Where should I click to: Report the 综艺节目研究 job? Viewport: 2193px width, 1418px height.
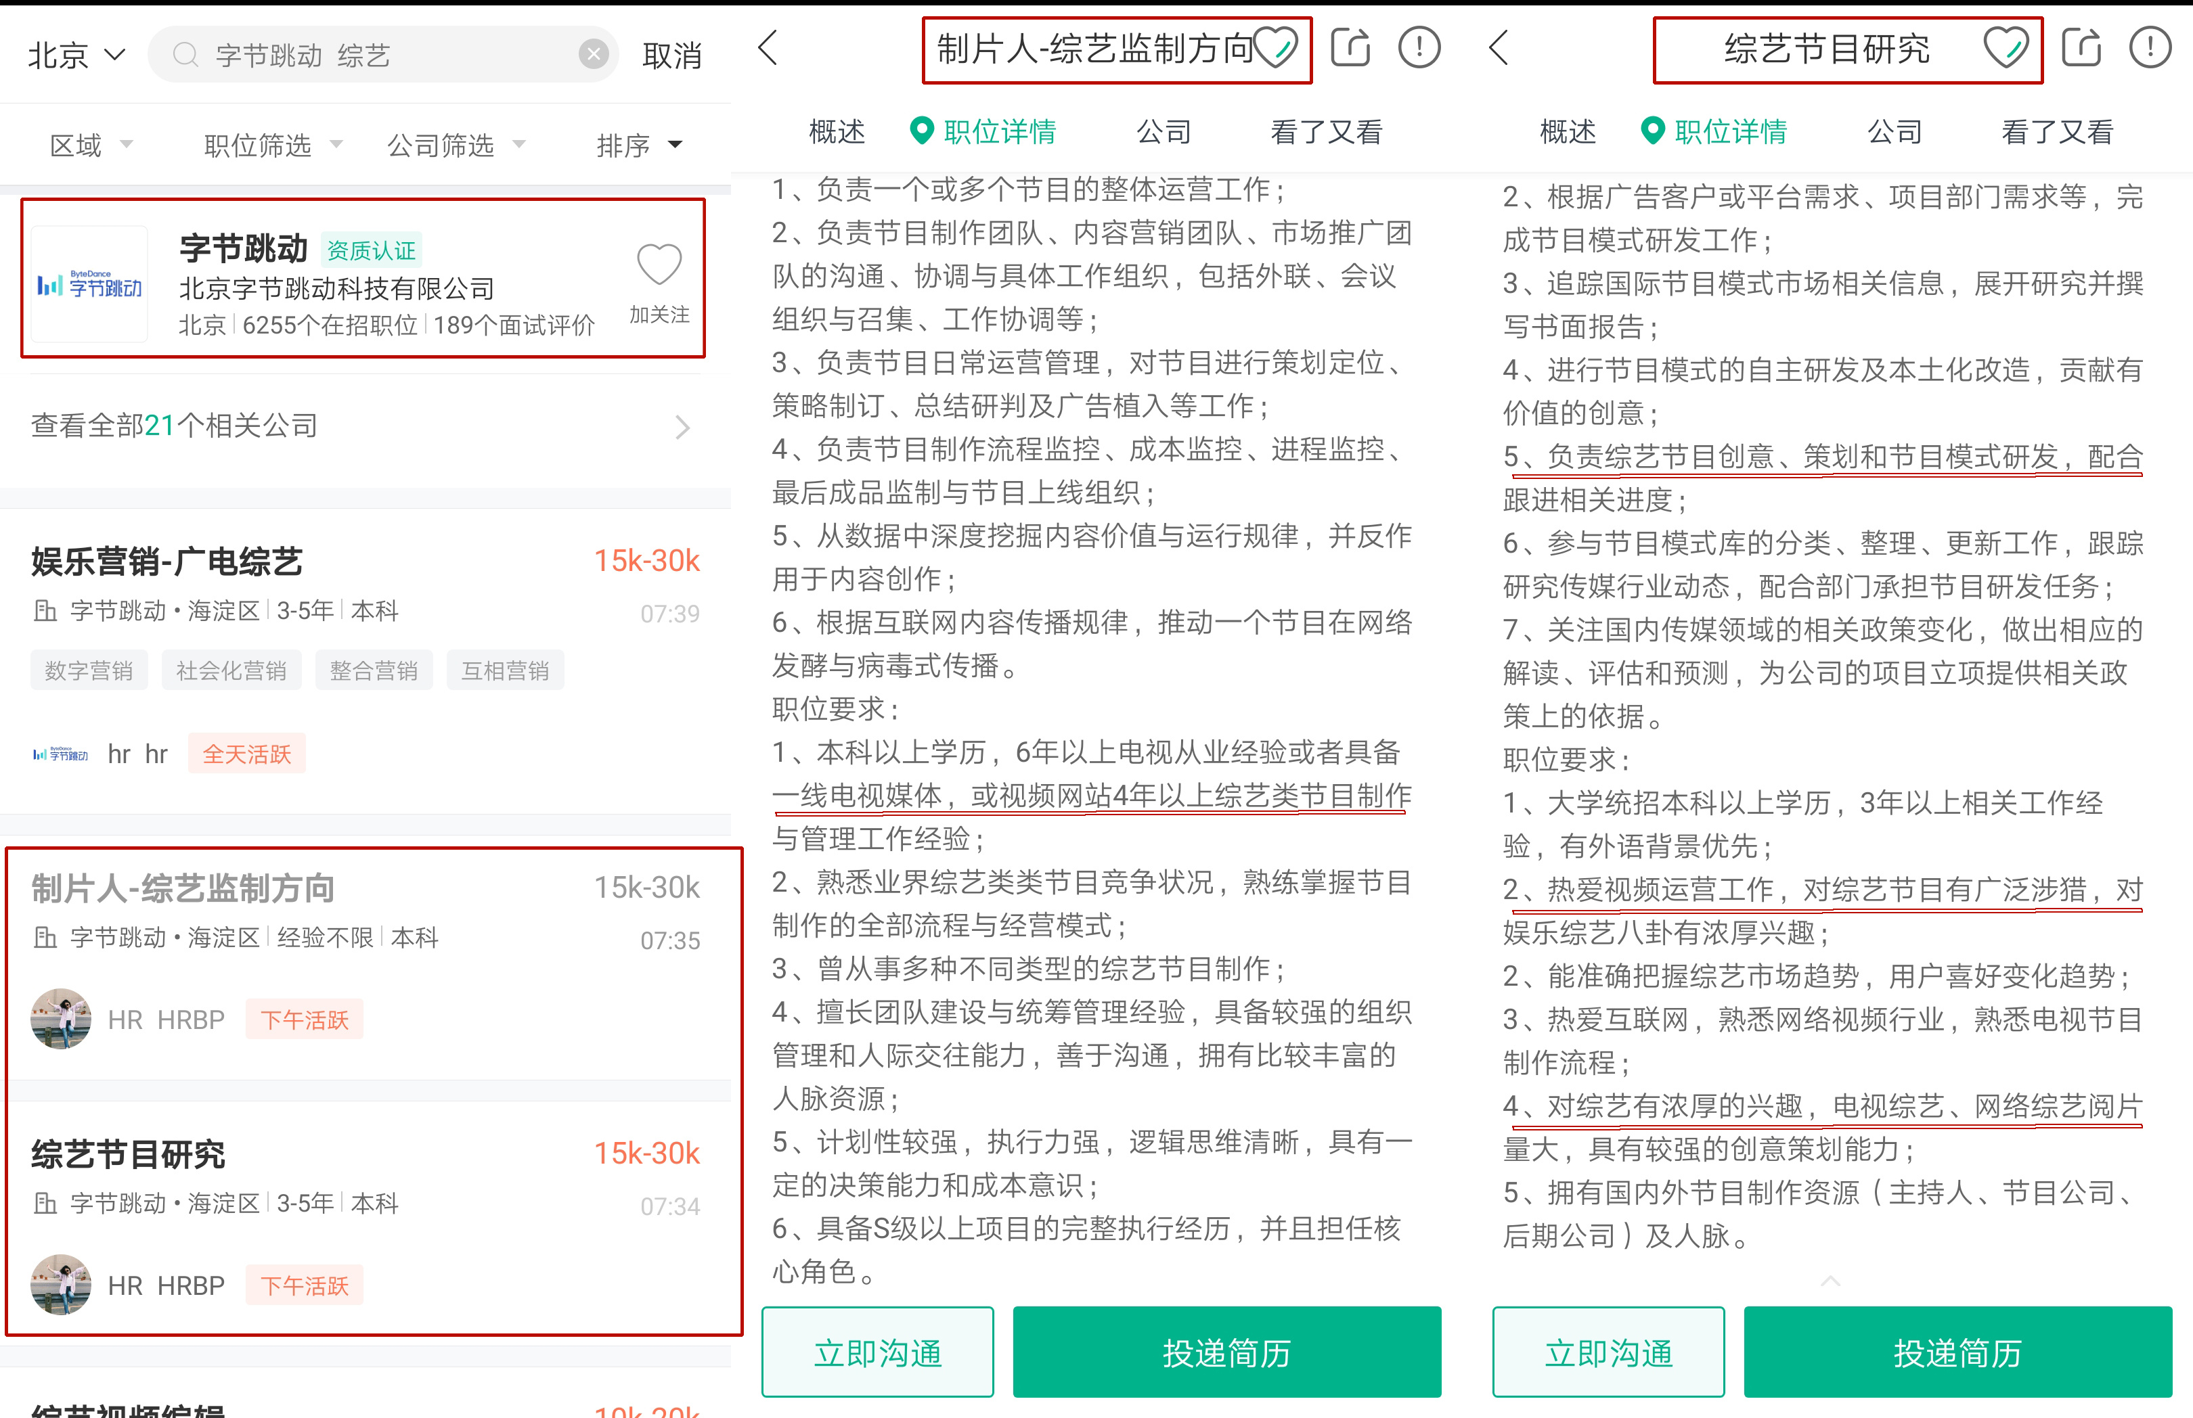coord(2150,48)
